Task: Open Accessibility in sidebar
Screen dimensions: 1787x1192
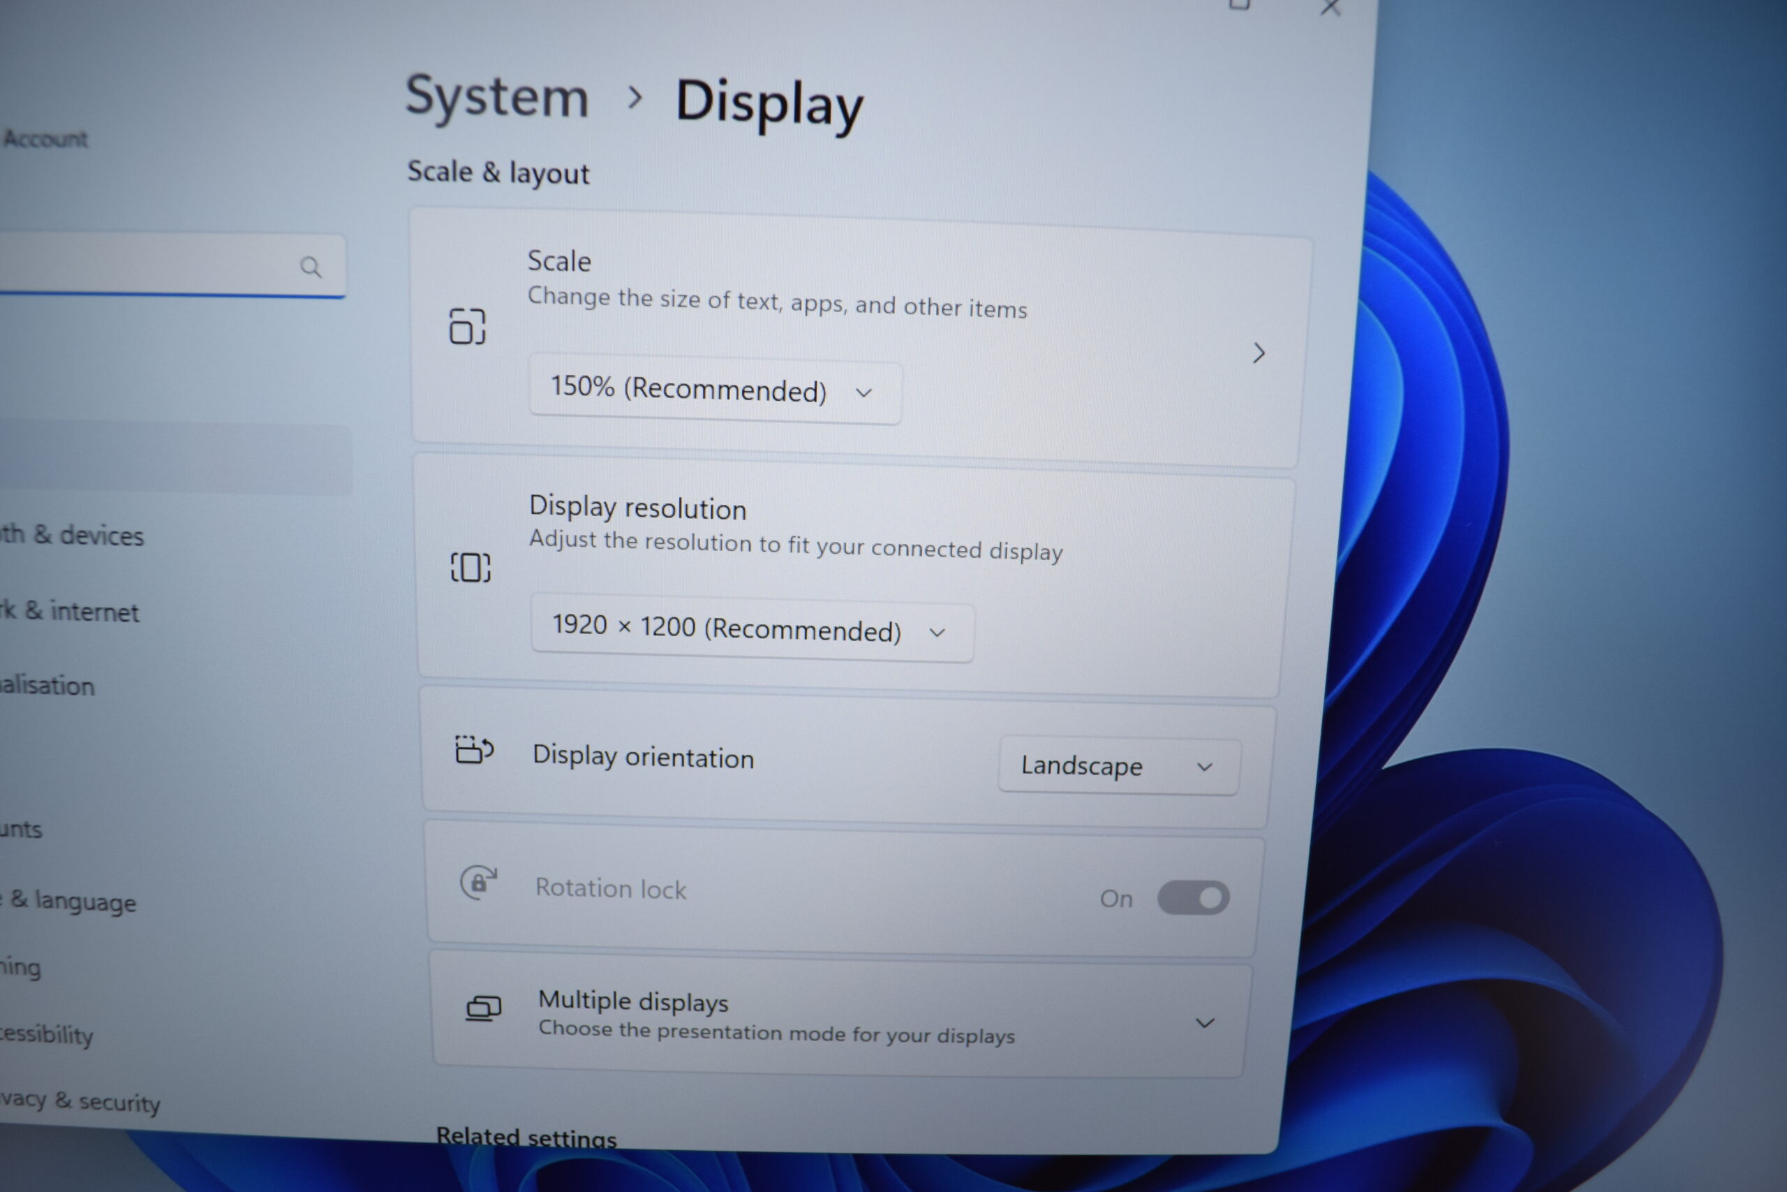Action: (46, 1035)
